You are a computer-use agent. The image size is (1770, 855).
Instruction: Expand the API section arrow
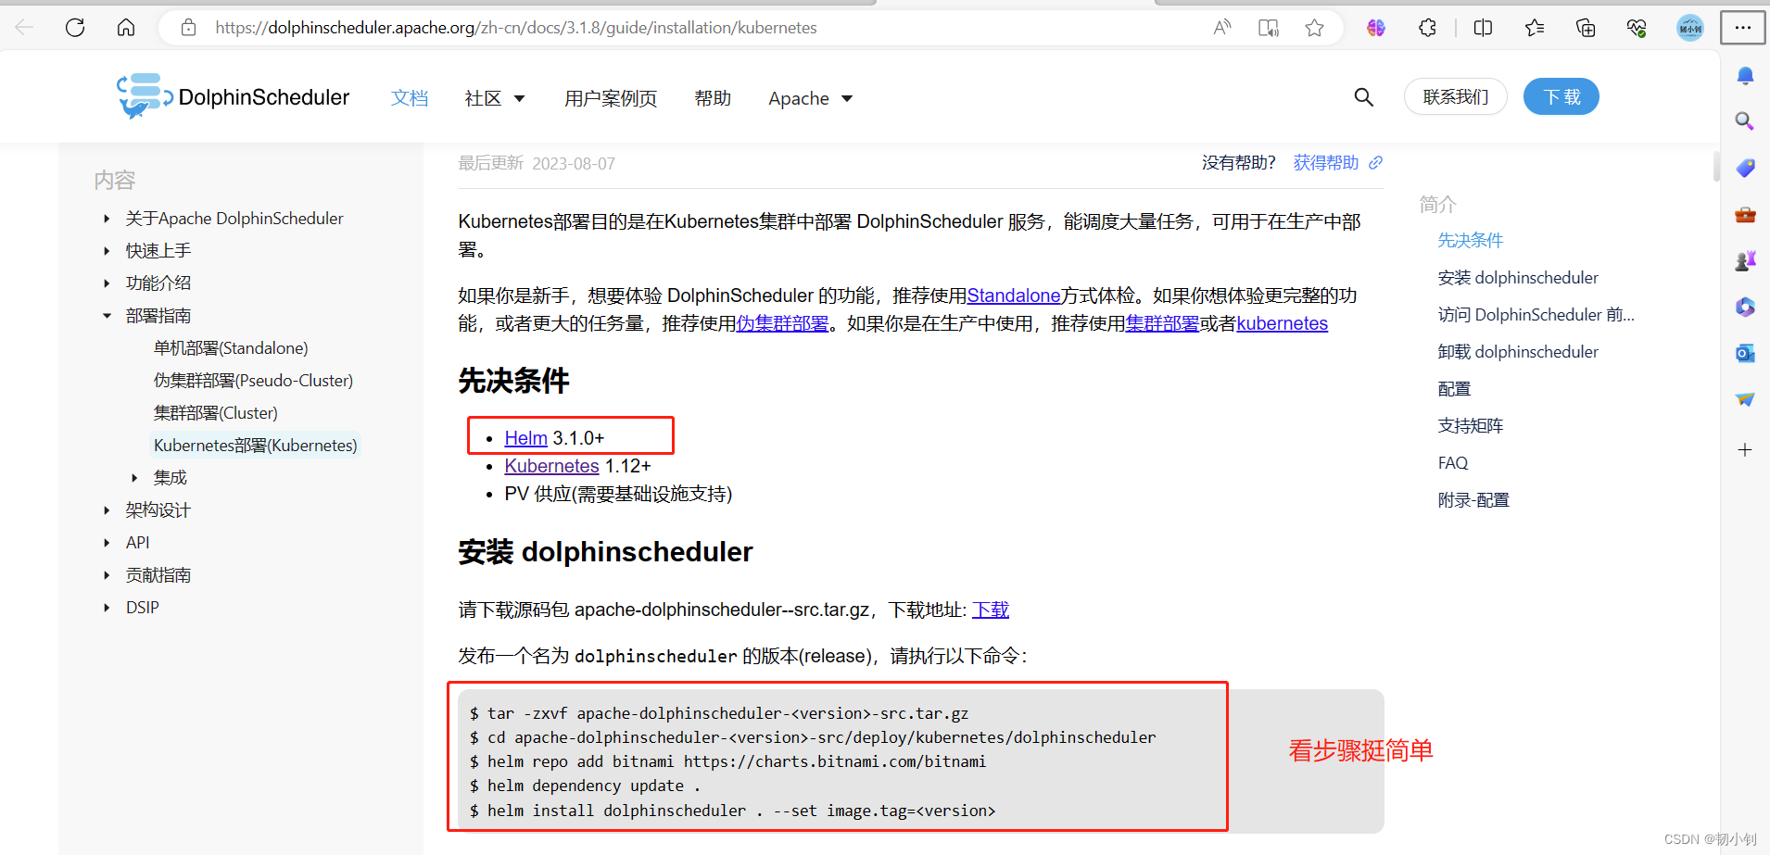(x=107, y=543)
